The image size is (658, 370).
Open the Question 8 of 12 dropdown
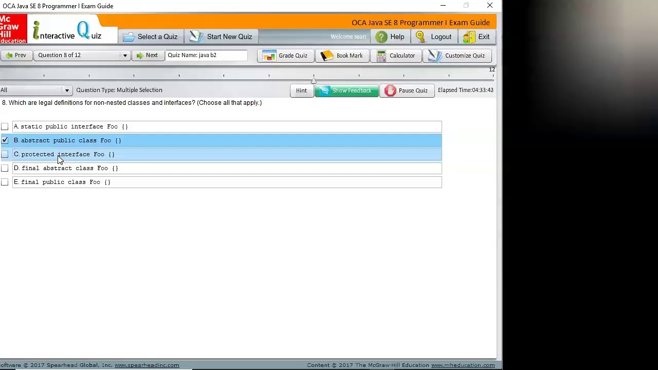(x=81, y=55)
